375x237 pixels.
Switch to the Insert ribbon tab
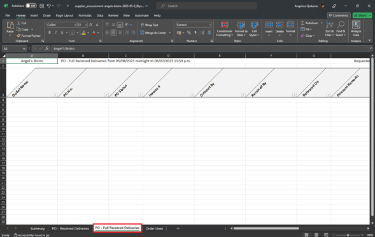34,15
